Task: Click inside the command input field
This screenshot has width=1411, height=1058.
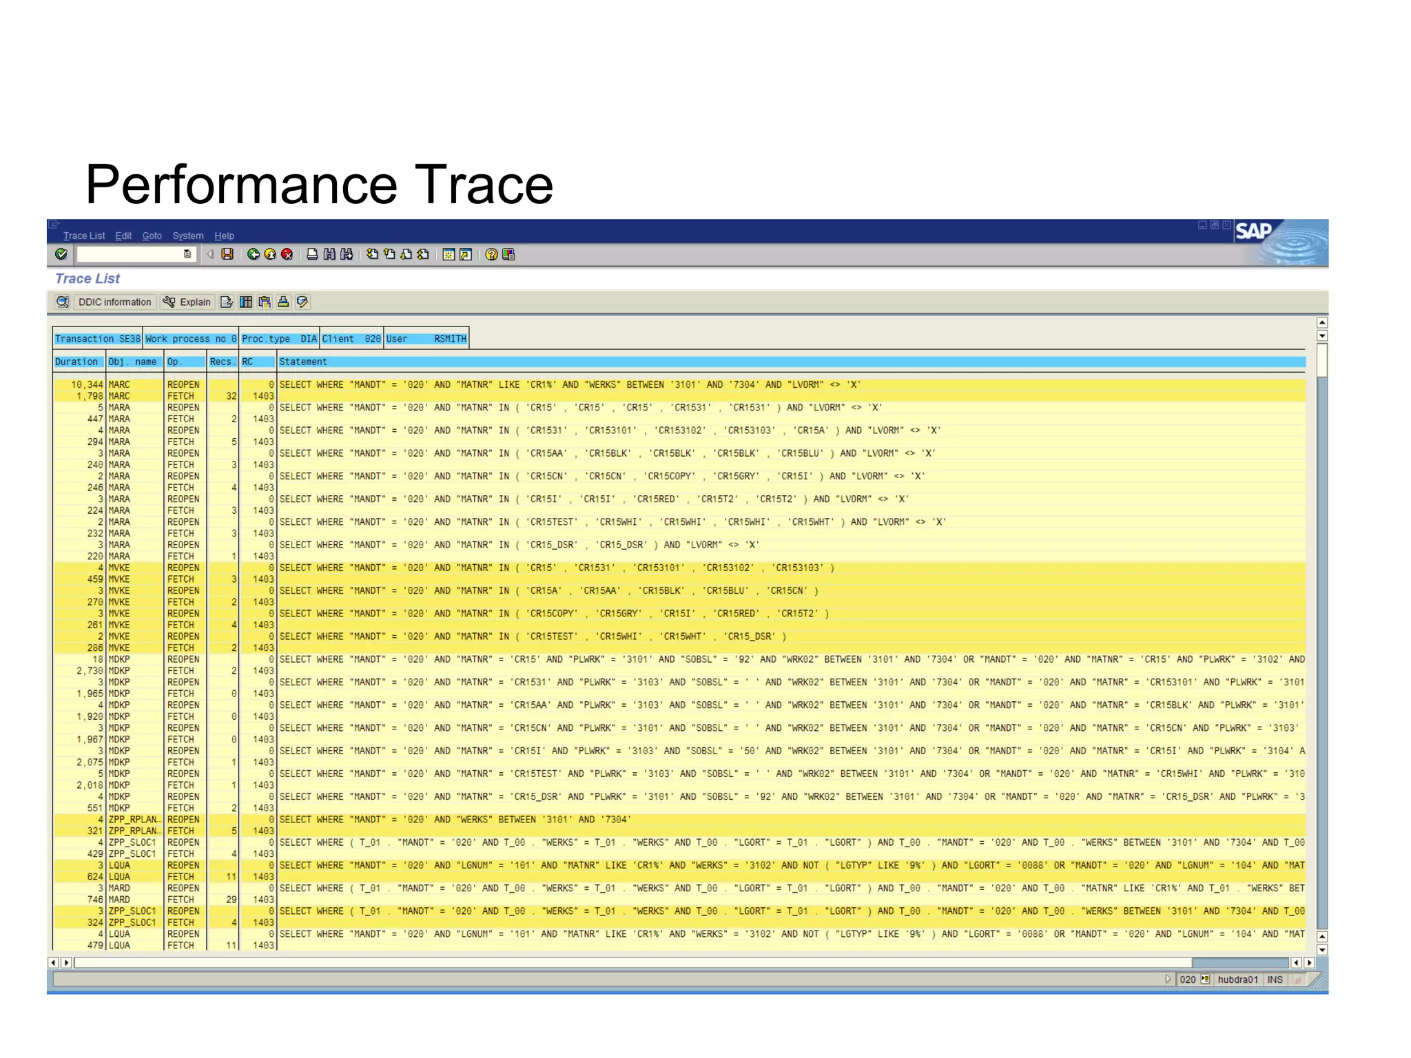Action: (130, 254)
